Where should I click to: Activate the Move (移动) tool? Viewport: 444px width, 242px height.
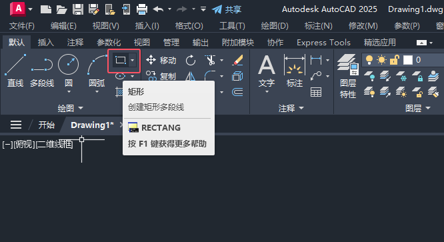pyautogui.click(x=161, y=60)
